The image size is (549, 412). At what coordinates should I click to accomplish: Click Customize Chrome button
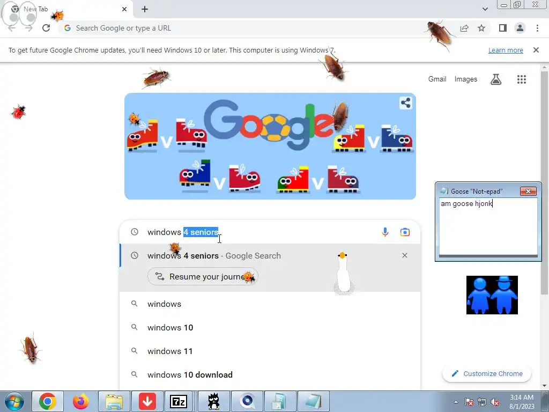coord(487,373)
